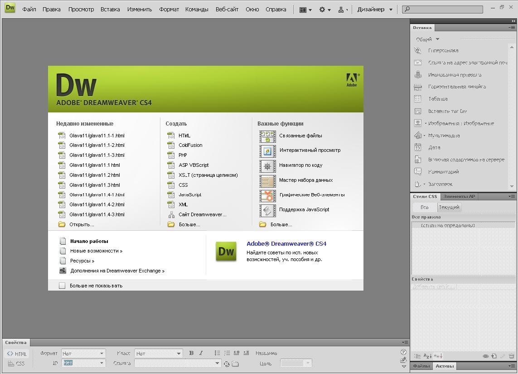Viewport: 518px width, 374px height.
Task: Open the ID dropdown in Properties
Action: pyautogui.click(x=83, y=363)
